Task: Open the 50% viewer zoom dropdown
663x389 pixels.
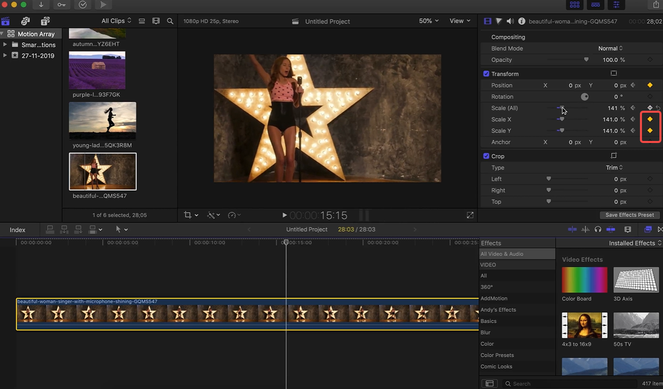Action: point(428,21)
